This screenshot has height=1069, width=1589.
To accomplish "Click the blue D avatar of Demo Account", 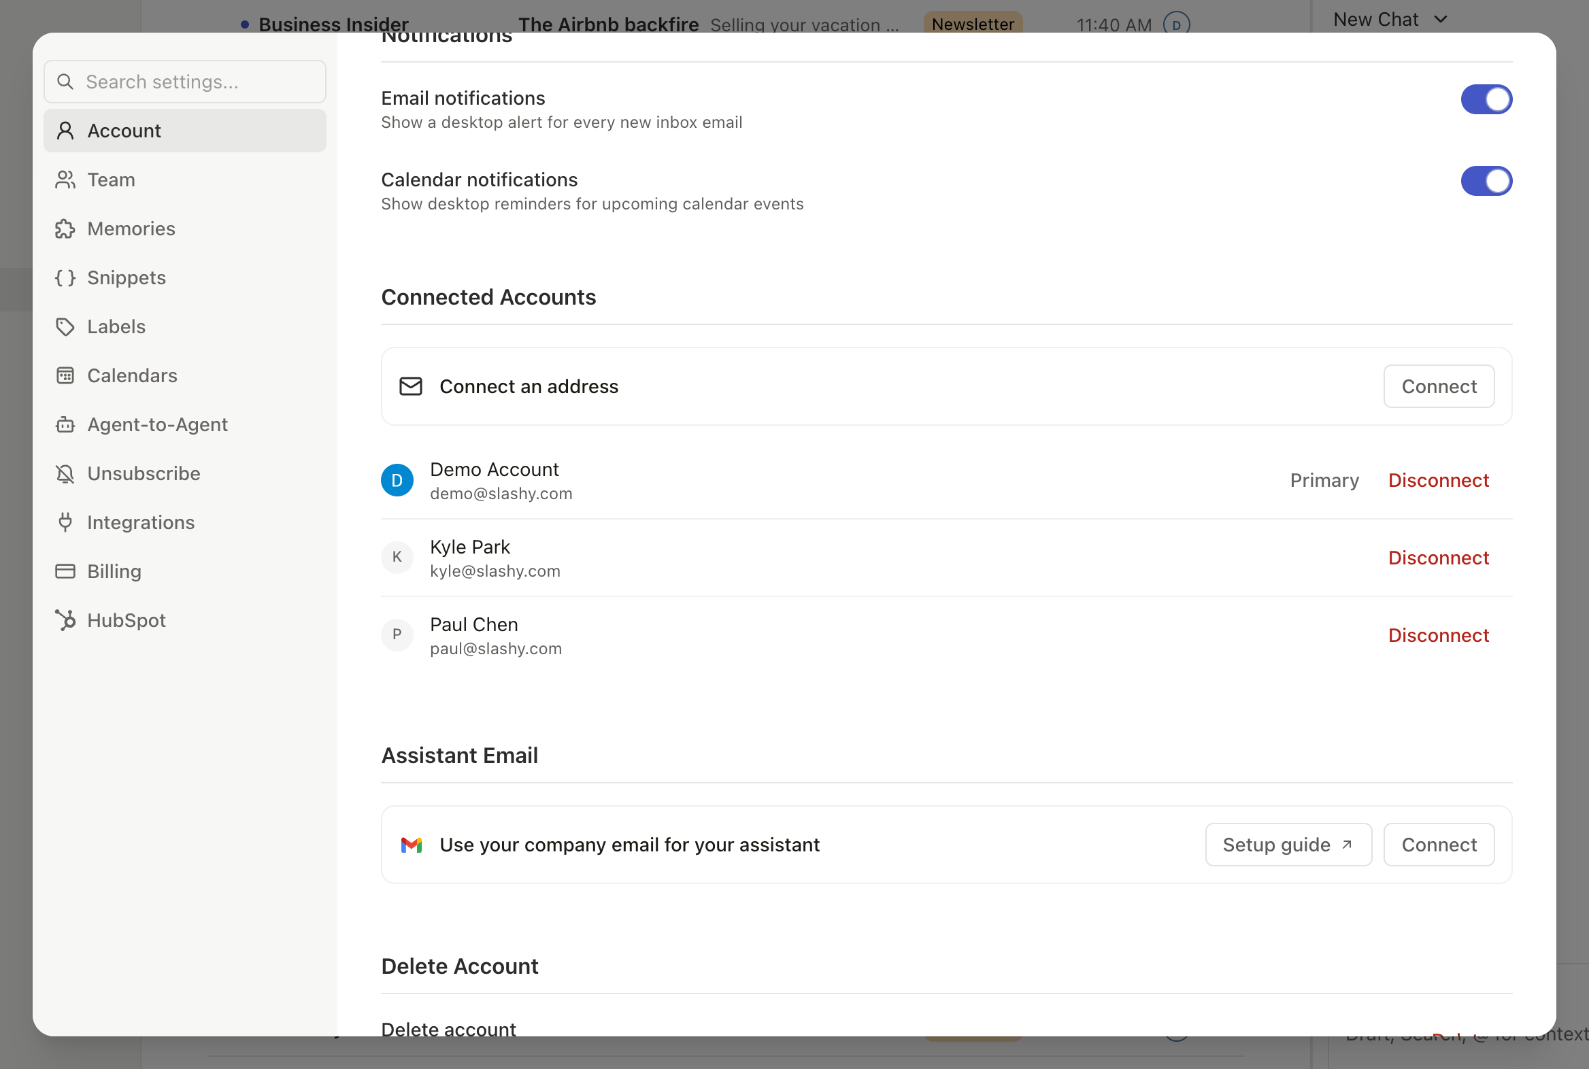I will click(397, 481).
